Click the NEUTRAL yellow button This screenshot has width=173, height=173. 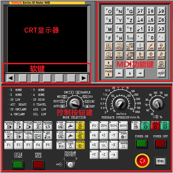(80, 145)
